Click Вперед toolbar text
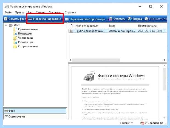Screen dimensions: 170x128 point(137,19)
